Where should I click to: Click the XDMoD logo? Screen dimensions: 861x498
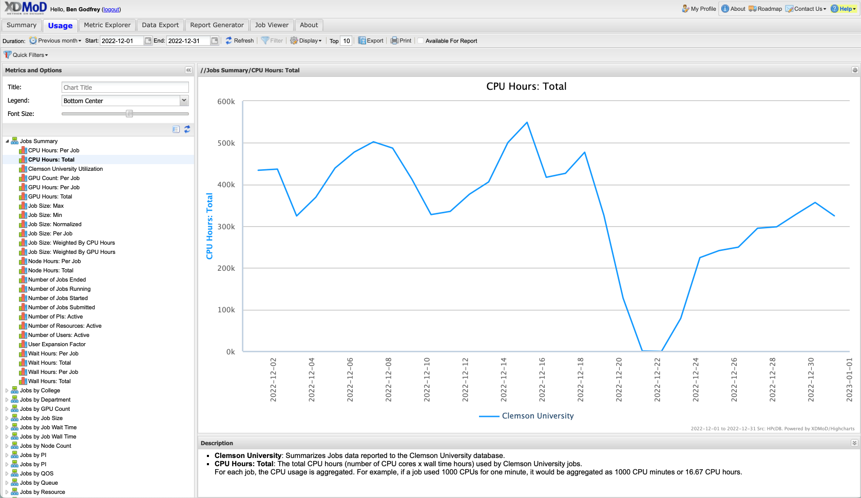tap(25, 8)
